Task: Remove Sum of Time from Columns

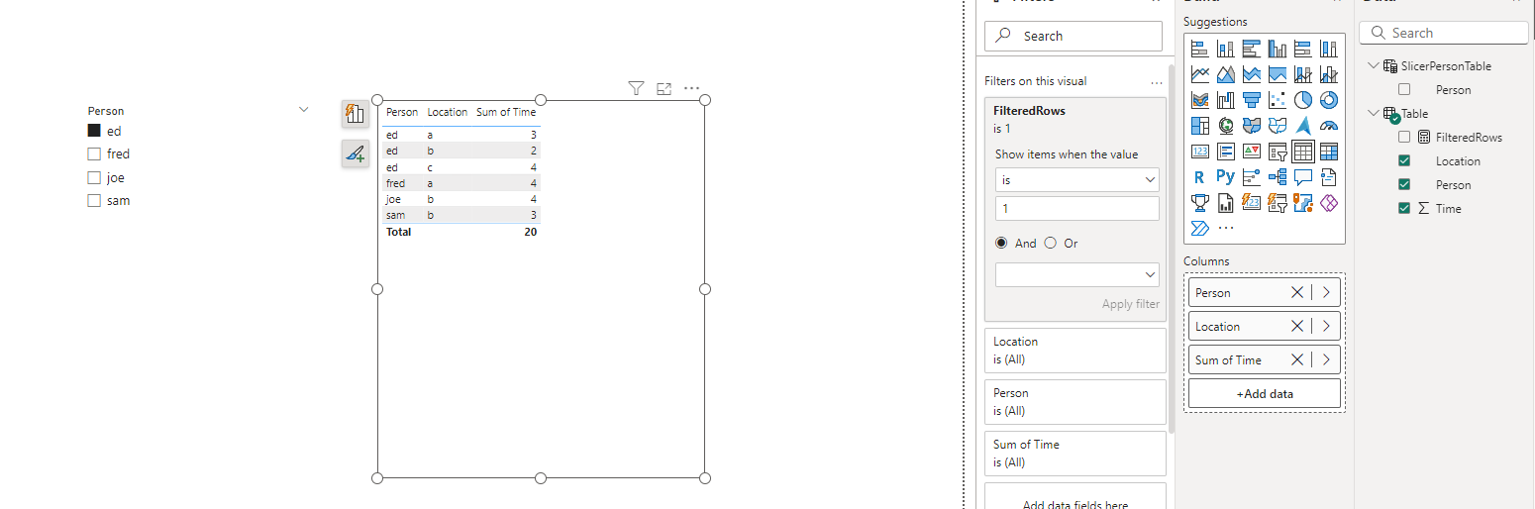Action: (x=1297, y=359)
